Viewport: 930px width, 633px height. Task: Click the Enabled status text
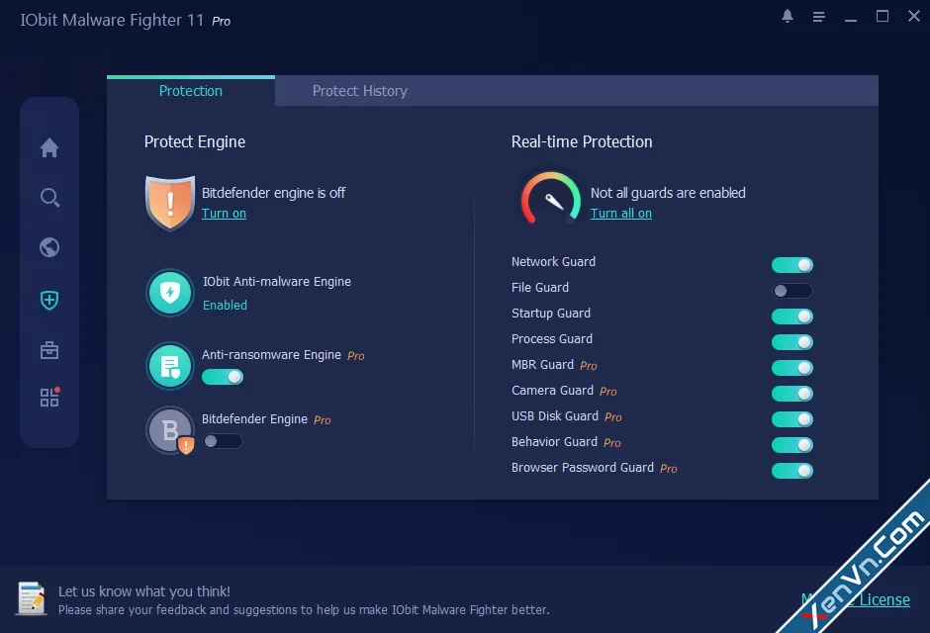coord(225,306)
